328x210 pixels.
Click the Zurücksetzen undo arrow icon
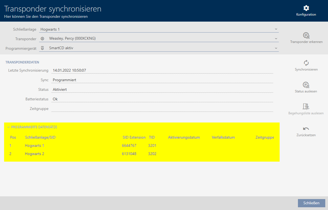[x=306, y=129]
